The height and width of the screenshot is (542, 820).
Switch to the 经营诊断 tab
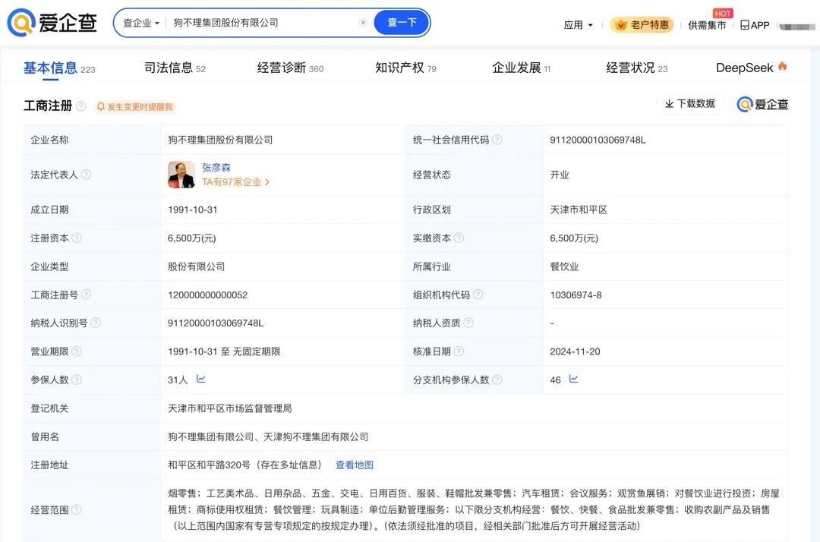point(290,68)
